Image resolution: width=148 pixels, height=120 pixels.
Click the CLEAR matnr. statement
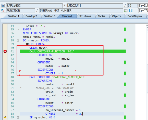tap(39, 48)
